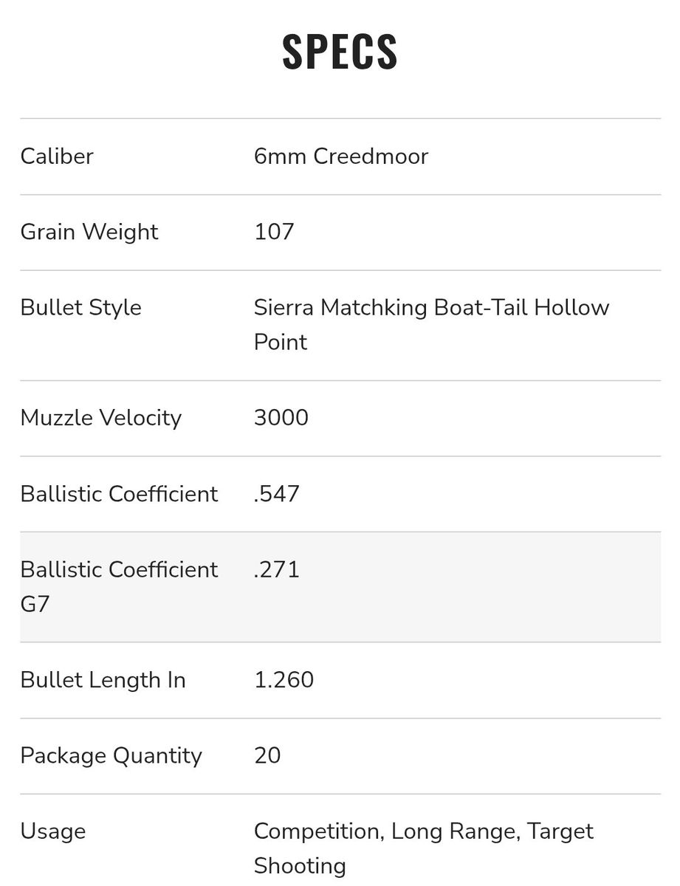Click the Sierra Matchking Boat-Tail Hollow Point text
This screenshot has height=886, width=680.
tap(431, 324)
